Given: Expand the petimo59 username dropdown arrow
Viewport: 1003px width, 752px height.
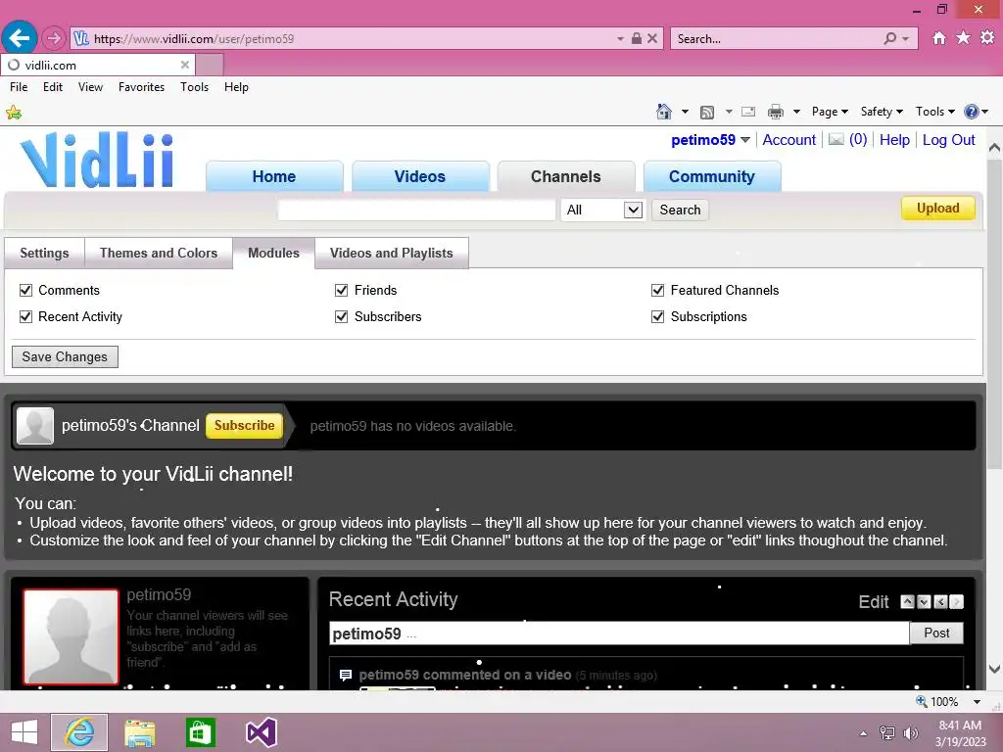Looking at the screenshot, I should (744, 140).
